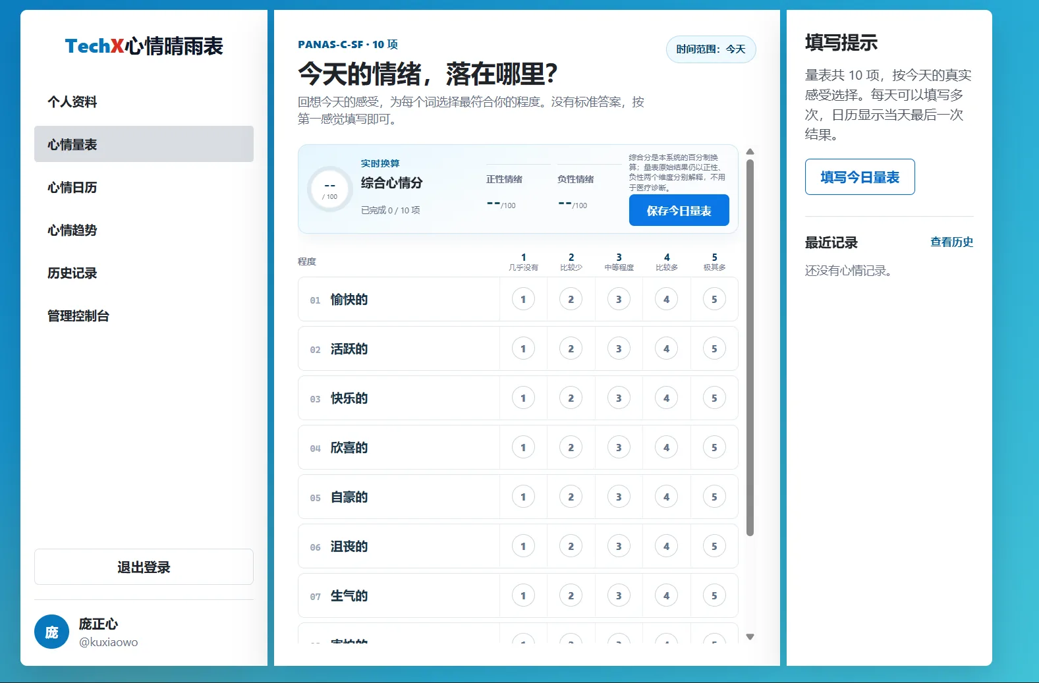The image size is (1039, 683).
Task: Click the @kuxiaowo handle
Action: [x=108, y=642]
